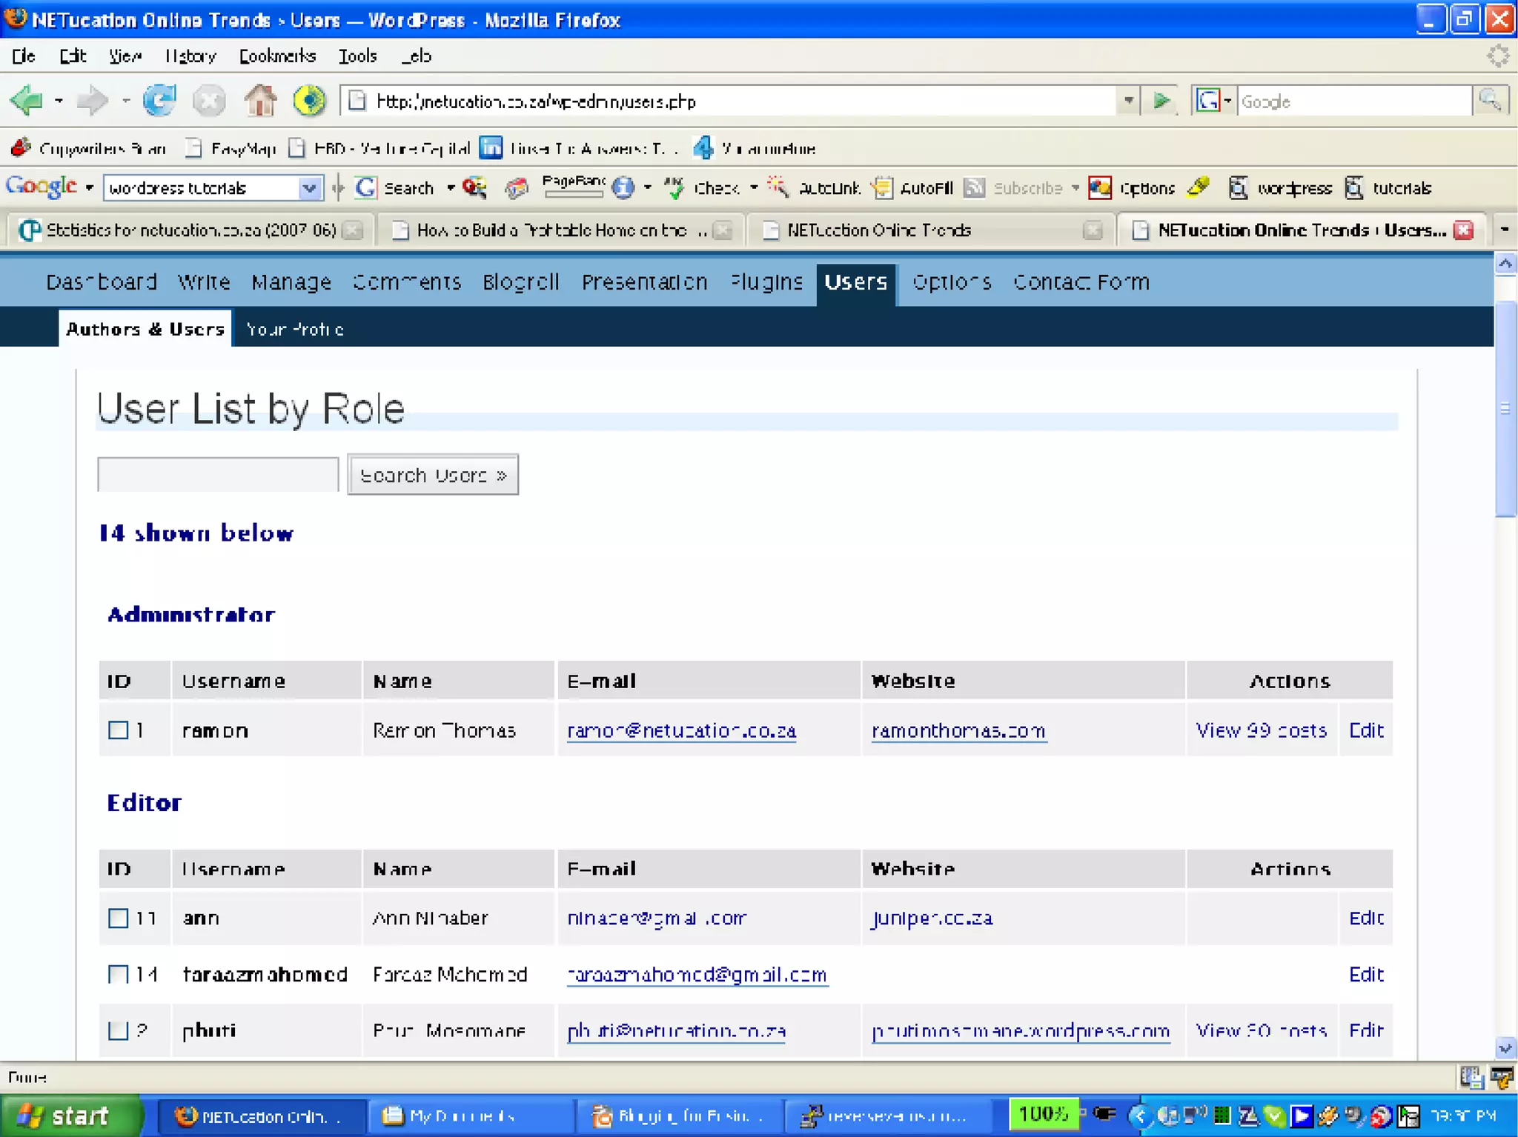Switch to the Your Profile subtab

tap(295, 330)
